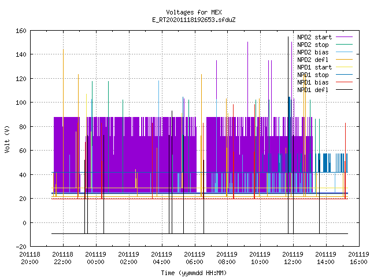Click the x-axis tick 201119 16:00
Screen dimensions: 370x278
coord(358,258)
